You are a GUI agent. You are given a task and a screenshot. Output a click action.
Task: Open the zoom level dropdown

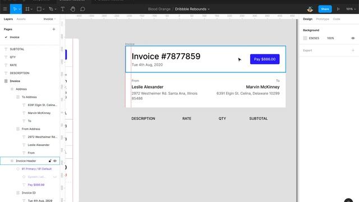point(351,9)
